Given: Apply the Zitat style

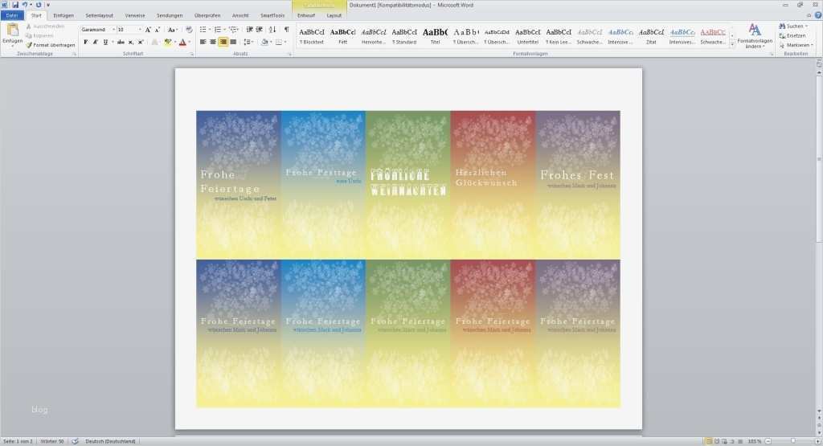Looking at the screenshot, I should pyautogui.click(x=651, y=35).
